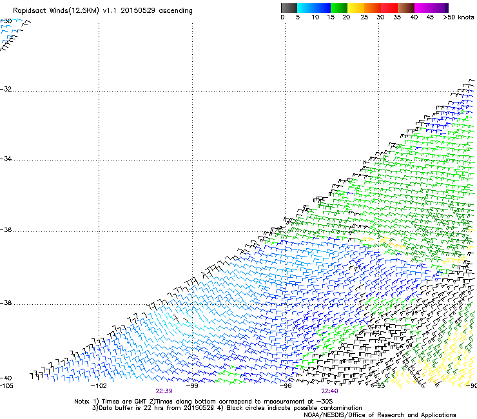Click the '>50 knots' legend label
The height and width of the screenshot is (419, 477).
click(x=458, y=17)
